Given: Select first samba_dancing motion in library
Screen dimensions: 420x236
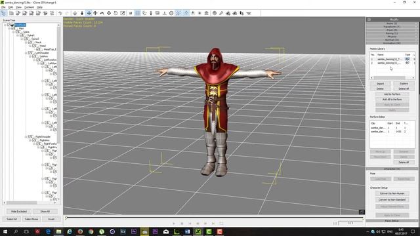Looking at the screenshot, I should (x=389, y=59).
